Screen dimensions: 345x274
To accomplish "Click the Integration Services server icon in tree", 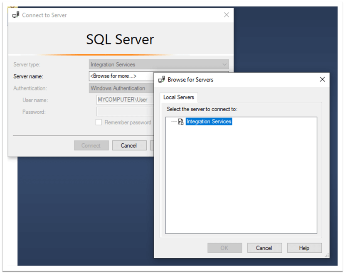I will 180,122.
